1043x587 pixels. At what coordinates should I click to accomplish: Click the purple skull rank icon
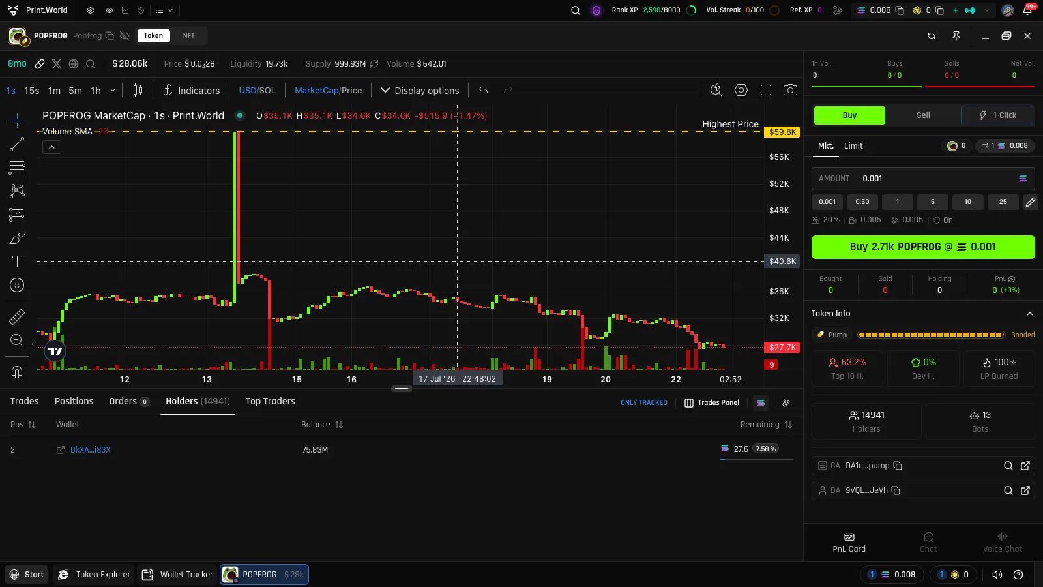coord(596,10)
